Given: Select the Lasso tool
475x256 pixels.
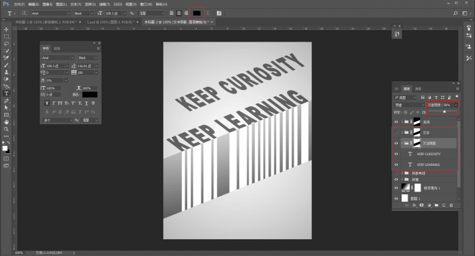Looking at the screenshot, I should coord(6,44).
